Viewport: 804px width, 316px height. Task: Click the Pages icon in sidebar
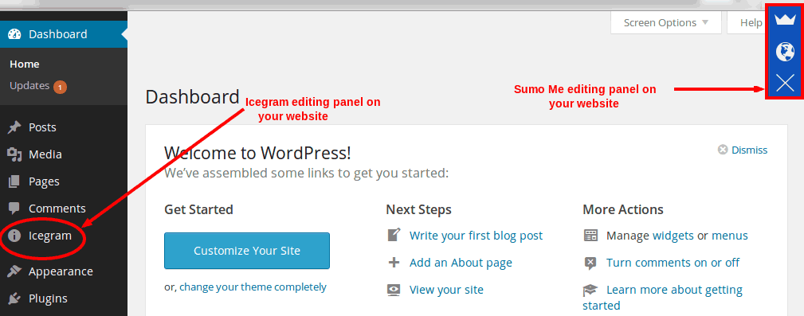point(14,181)
